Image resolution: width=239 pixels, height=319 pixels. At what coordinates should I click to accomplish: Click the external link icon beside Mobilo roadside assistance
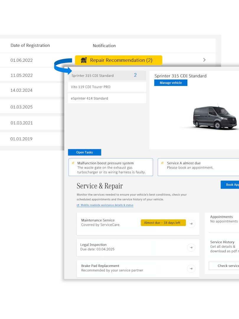click(78, 205)
